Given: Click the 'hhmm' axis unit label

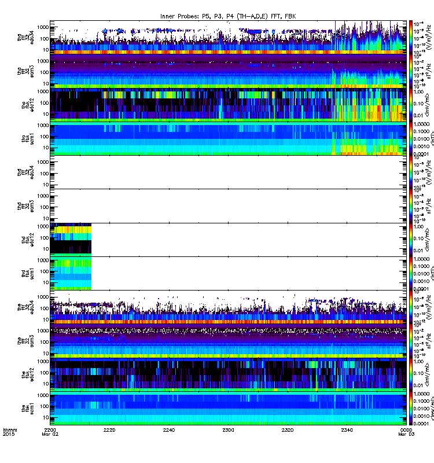Looking at the screenshot, I should (x=10, y=430).
